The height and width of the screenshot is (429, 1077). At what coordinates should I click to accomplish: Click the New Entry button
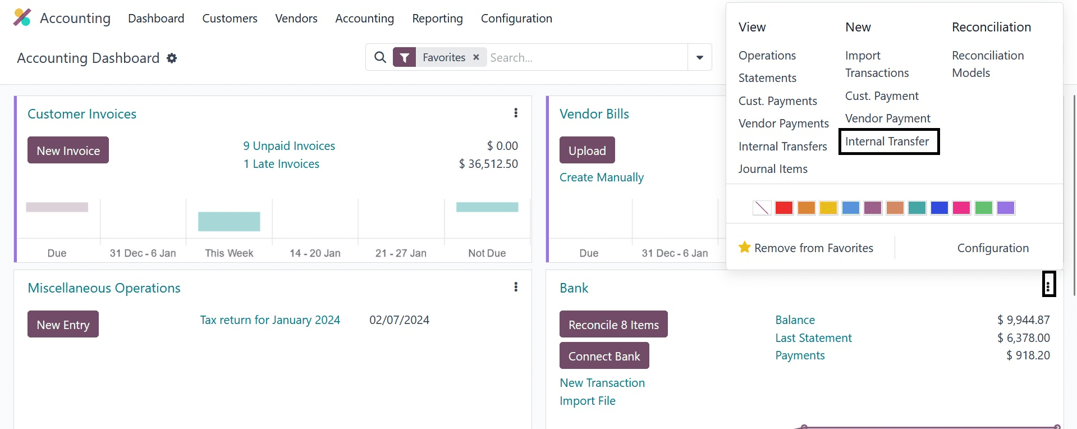[x=63, y=325]
